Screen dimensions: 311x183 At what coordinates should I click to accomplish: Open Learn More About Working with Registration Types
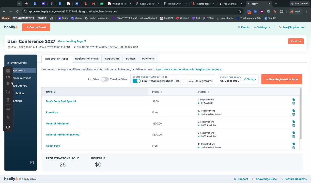point(189,69)
